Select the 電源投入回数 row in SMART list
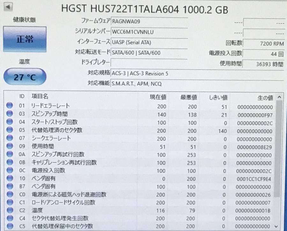Image resolution: width=287 pixels, height=231 pixels. pyautogui.click(x=48, y=170)
